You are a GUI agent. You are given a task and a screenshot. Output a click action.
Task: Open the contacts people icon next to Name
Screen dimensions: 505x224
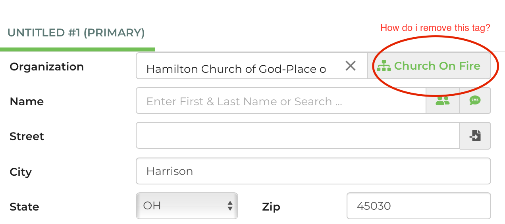point(443,101)
